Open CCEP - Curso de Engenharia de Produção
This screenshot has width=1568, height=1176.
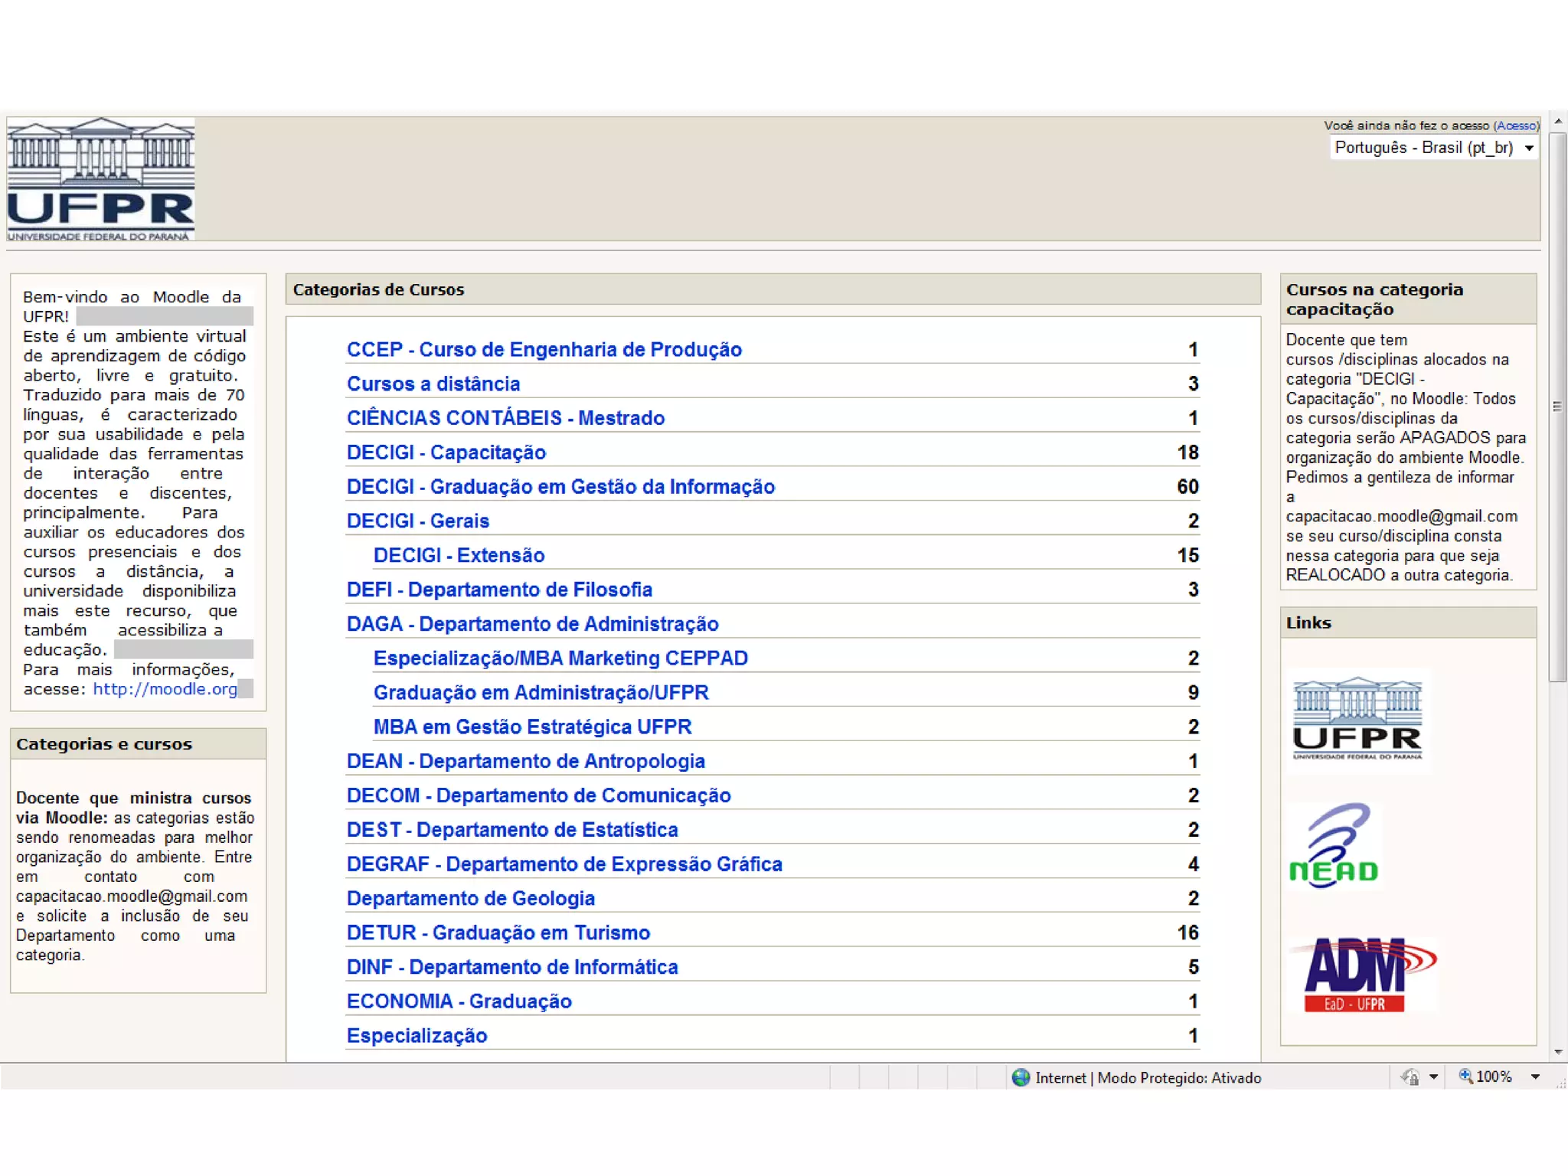click(544, 350)
